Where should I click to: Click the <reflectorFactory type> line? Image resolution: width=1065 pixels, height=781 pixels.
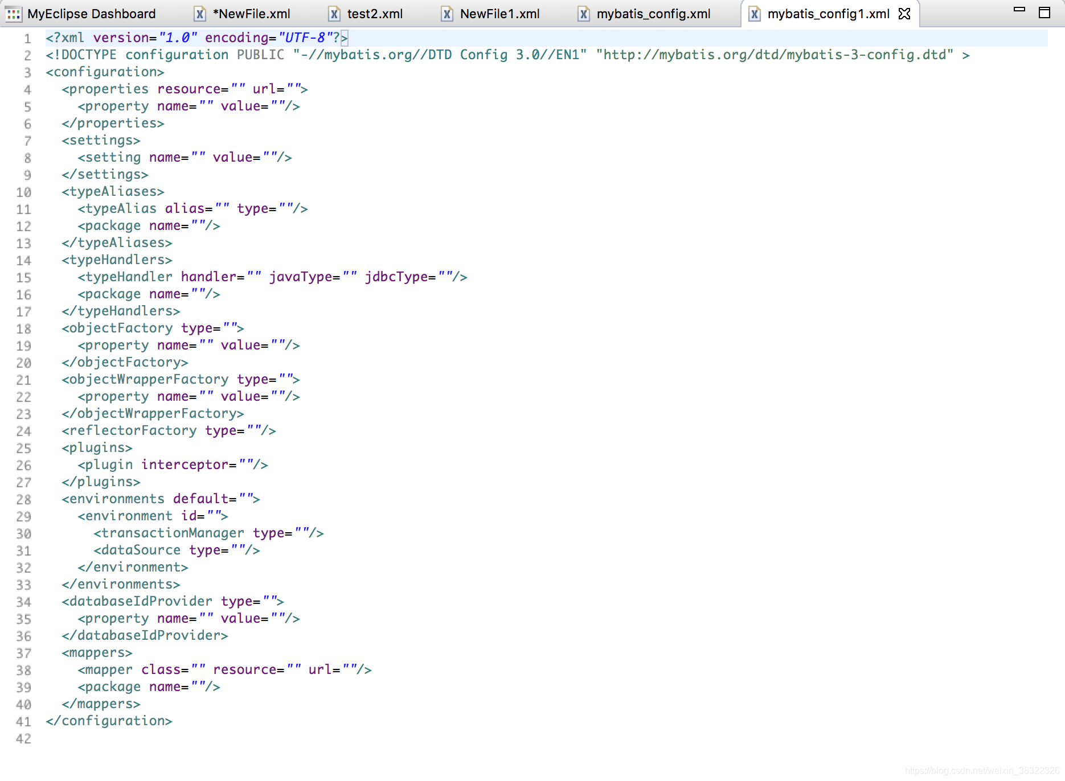[169, 431]
